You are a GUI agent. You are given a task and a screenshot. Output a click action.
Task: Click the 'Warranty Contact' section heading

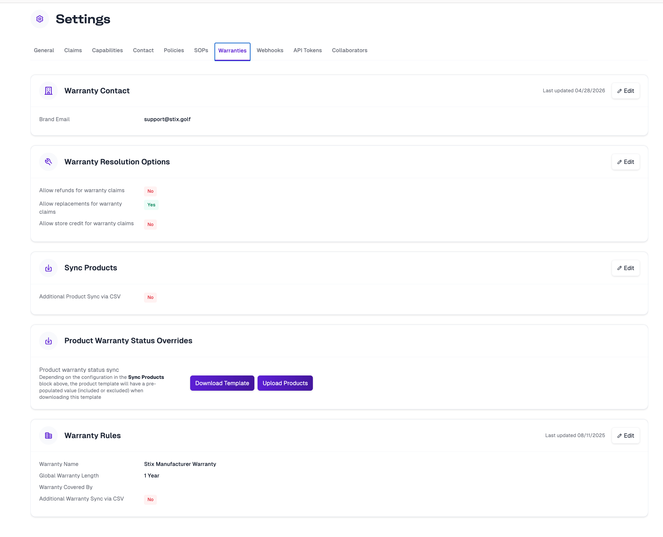point(97,91)
